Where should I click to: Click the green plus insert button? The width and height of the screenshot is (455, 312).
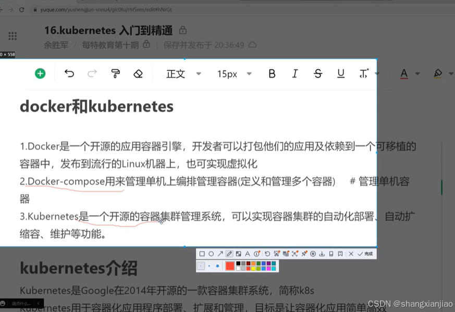40,73
